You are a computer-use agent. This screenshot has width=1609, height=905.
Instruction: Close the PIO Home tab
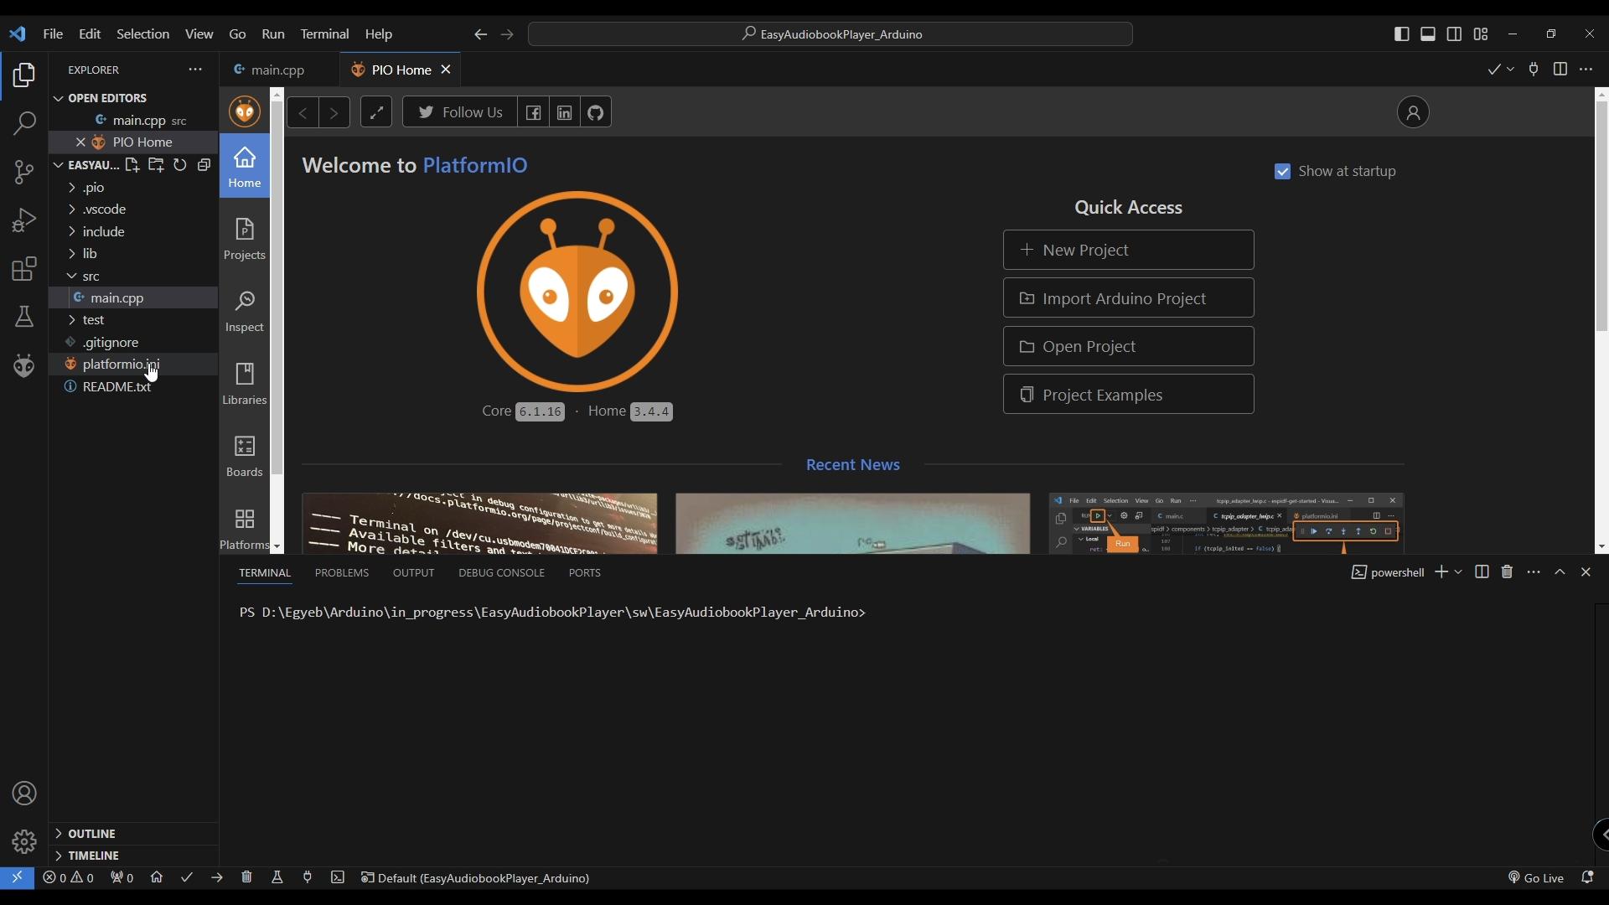(x=446, y=70)
